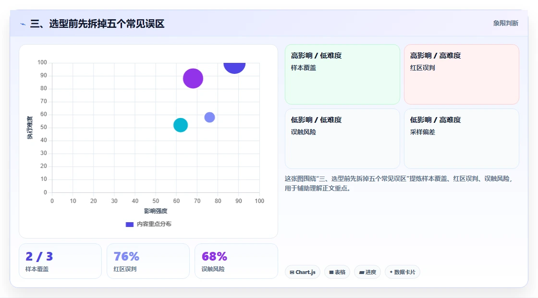Click the purple bubble in the chart
Viewport: 538px width, 298px height.
[193, 79]
